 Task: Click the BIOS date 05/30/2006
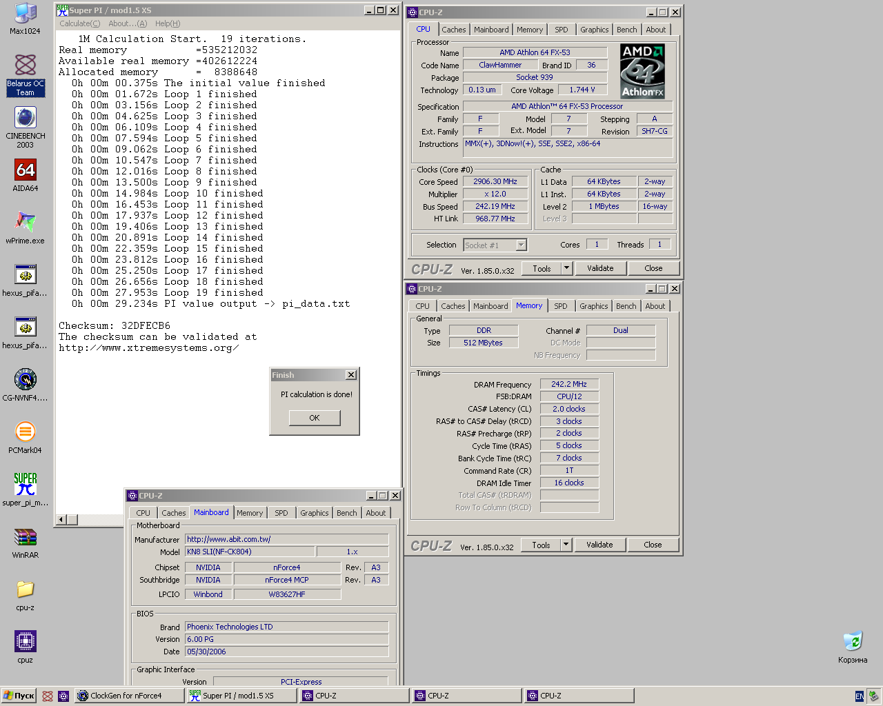(x=286, y=652)
